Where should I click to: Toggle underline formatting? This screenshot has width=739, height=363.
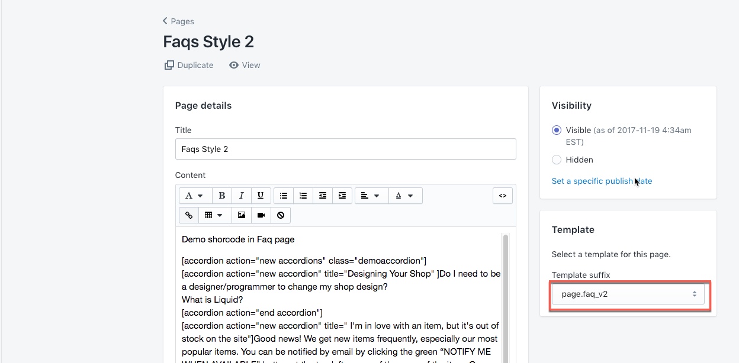pyautogui.click(x=261, y=196)
